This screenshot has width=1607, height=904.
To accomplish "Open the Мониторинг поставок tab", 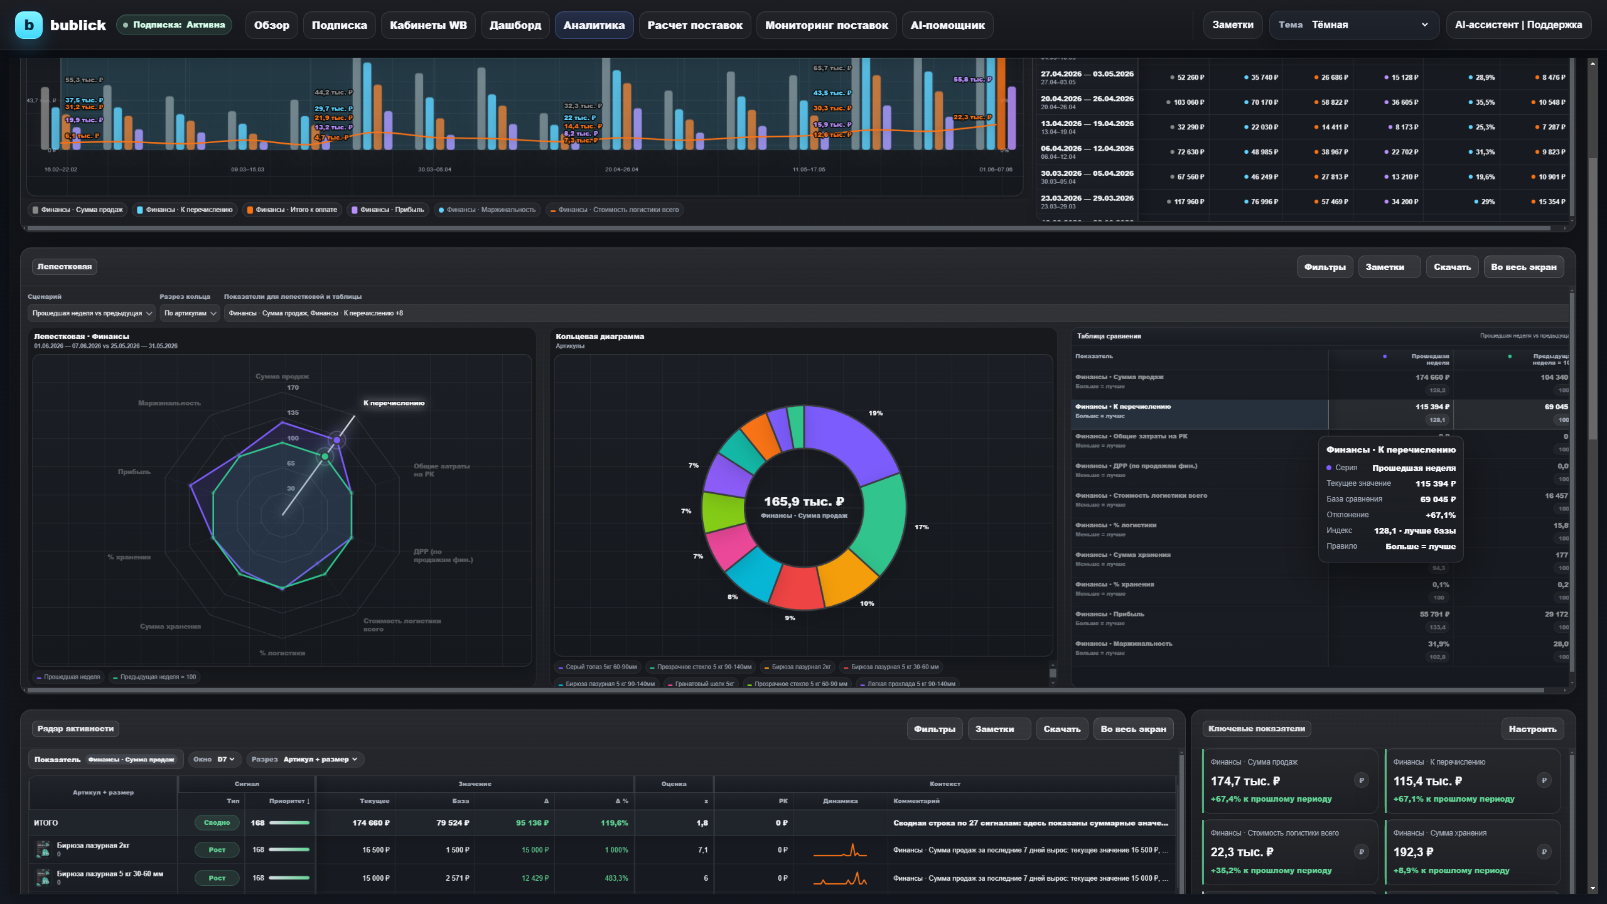I will (826, 25).
